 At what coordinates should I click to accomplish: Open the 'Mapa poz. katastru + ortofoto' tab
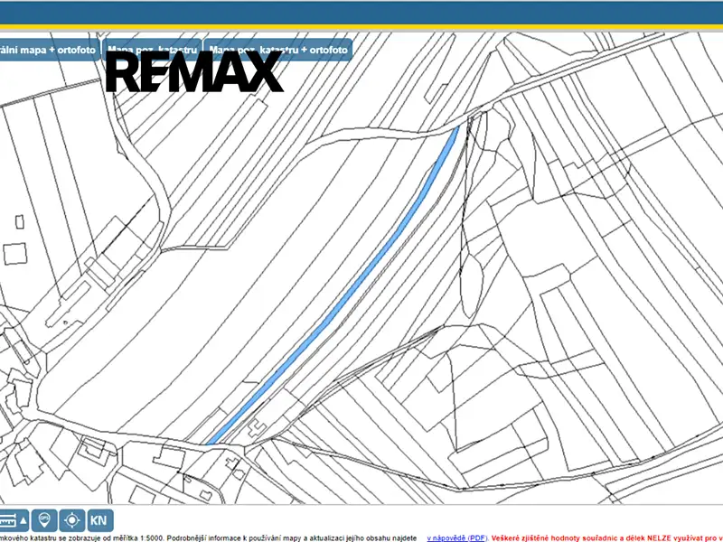point(278,50)
